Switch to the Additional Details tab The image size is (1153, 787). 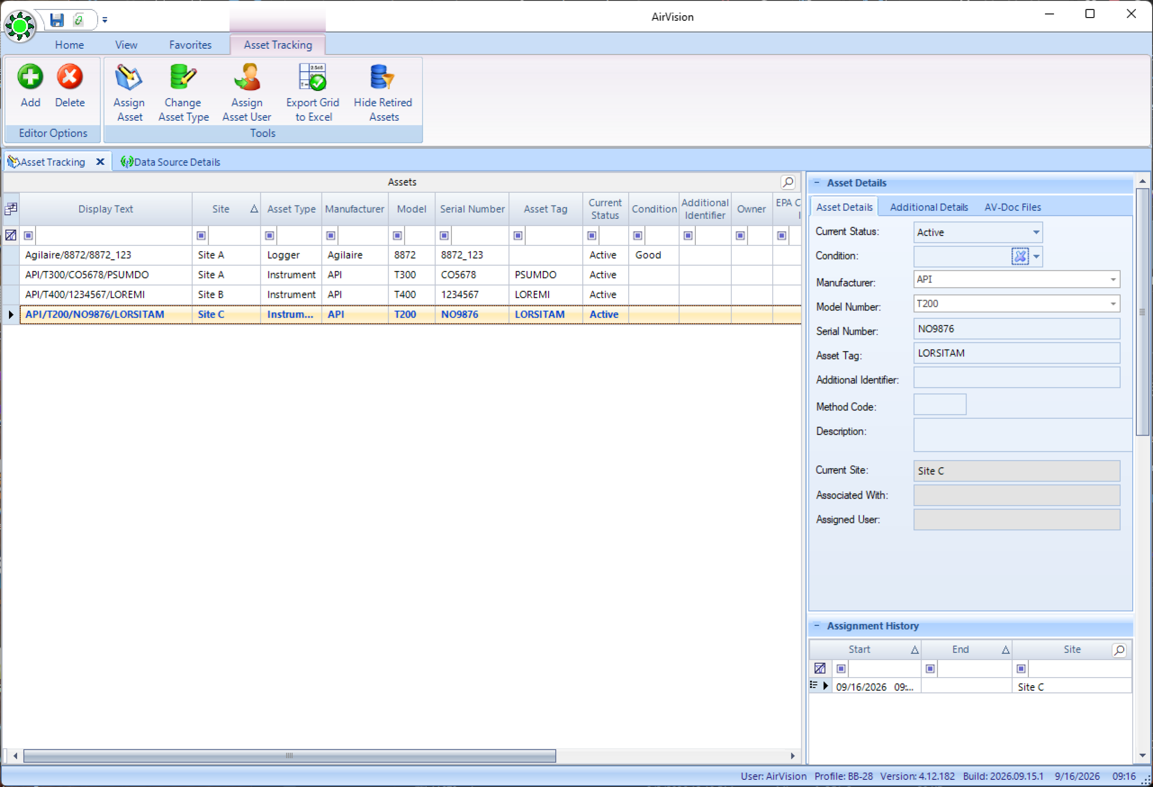point(929,207)
